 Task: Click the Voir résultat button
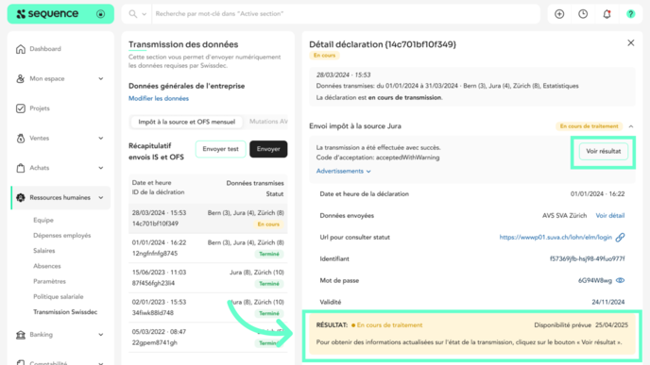point(603,152)
